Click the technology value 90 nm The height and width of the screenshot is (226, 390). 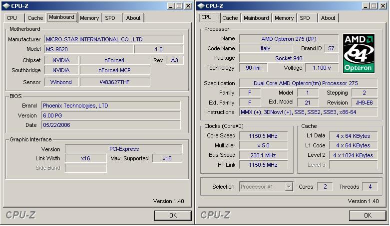click(x=253, y=68)
